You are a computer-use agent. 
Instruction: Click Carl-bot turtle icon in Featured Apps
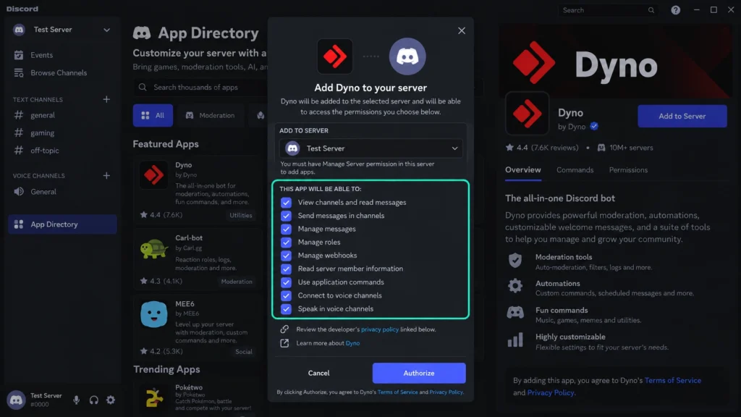pos(153,249)
